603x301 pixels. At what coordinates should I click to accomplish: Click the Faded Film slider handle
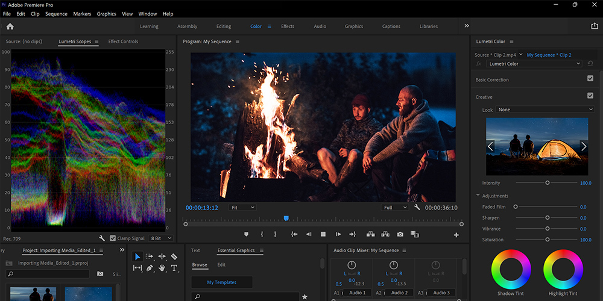pyautogui.click(x=516, y=206)
